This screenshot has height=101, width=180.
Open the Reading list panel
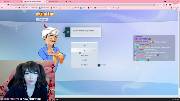175,8
